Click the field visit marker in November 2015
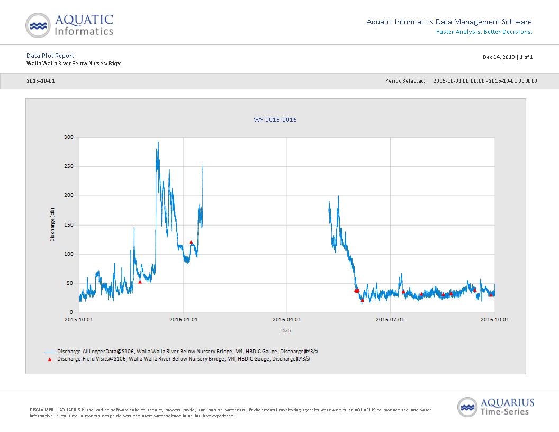Viewport: 559px width, 432px height. 140,282
